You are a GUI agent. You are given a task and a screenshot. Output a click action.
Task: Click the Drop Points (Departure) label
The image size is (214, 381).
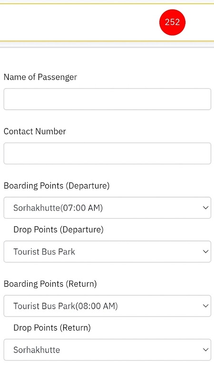point(58,230)
